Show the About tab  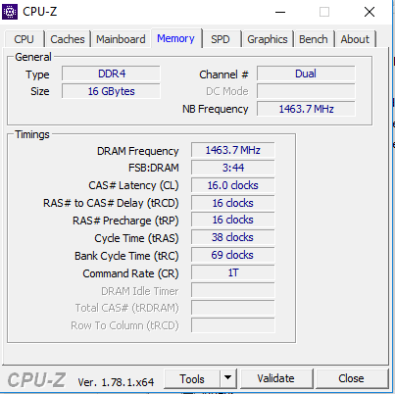[x=355, y=39]
